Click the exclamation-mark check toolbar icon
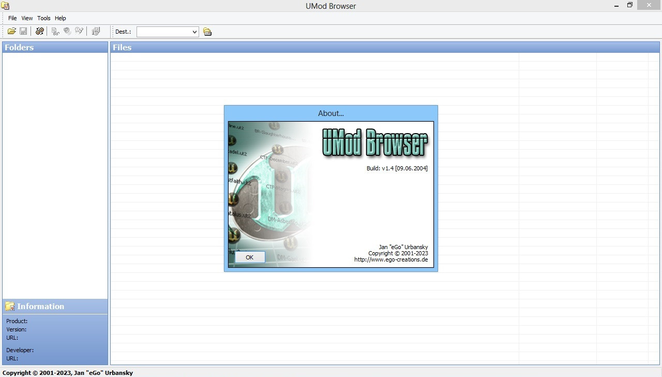The width and height of the screenshot is (662, 377). tap(79, 31)
